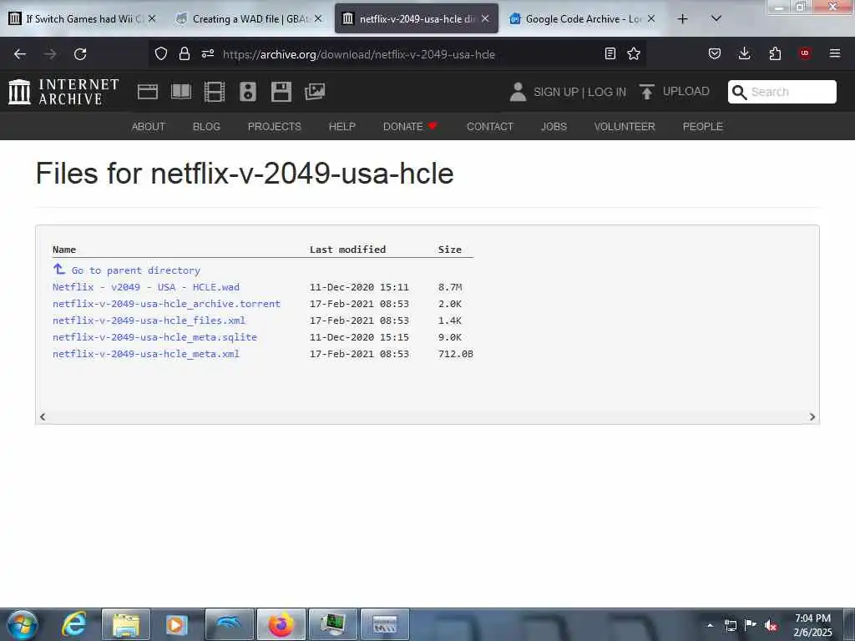
Task: Go back using the browser back arrow
Action: 20,54
